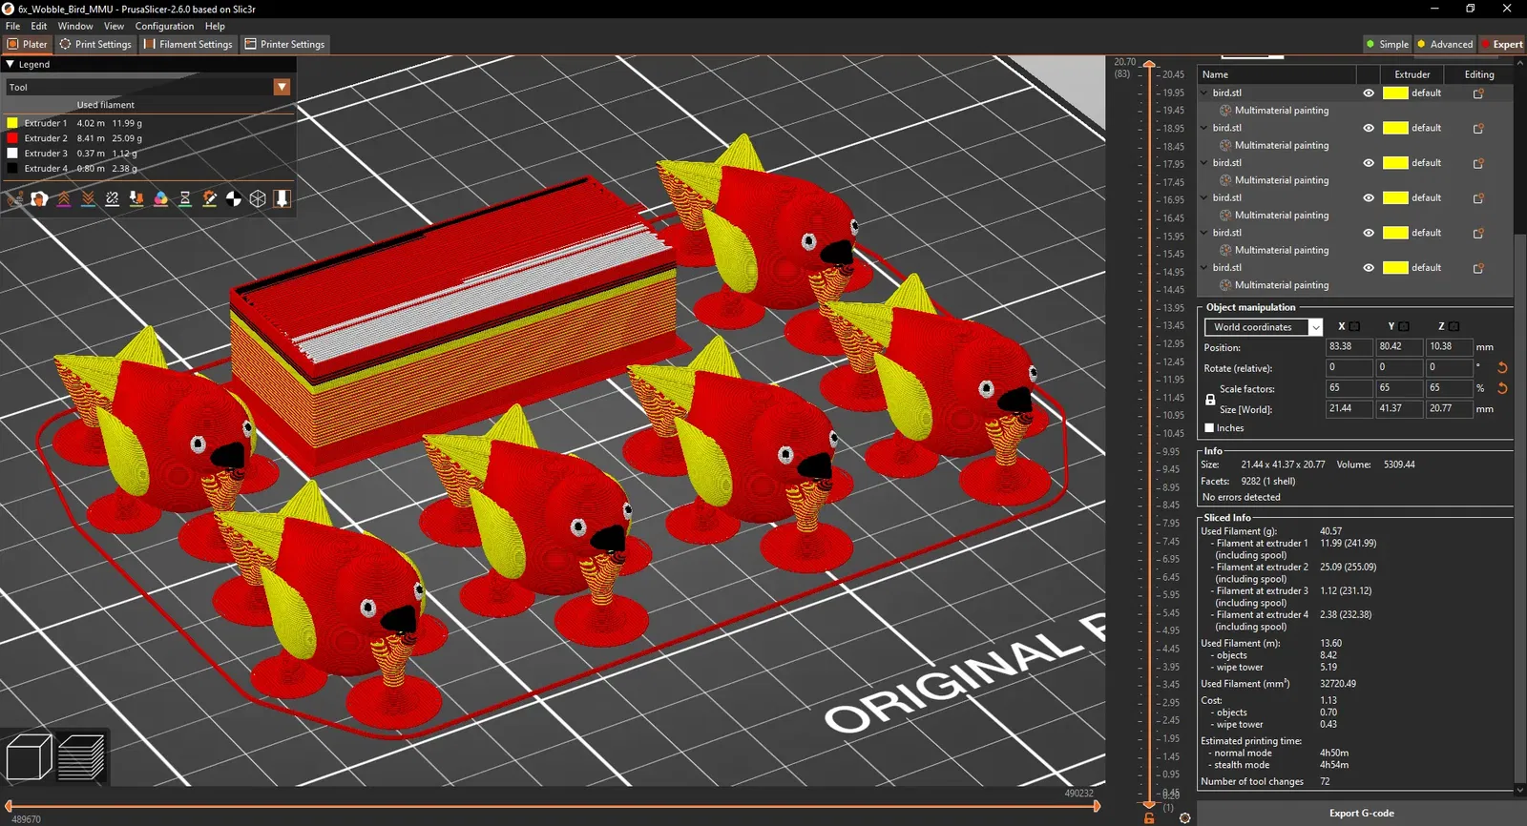
Task: Click the scale factors lock icon
Action: pos(1210,400)
